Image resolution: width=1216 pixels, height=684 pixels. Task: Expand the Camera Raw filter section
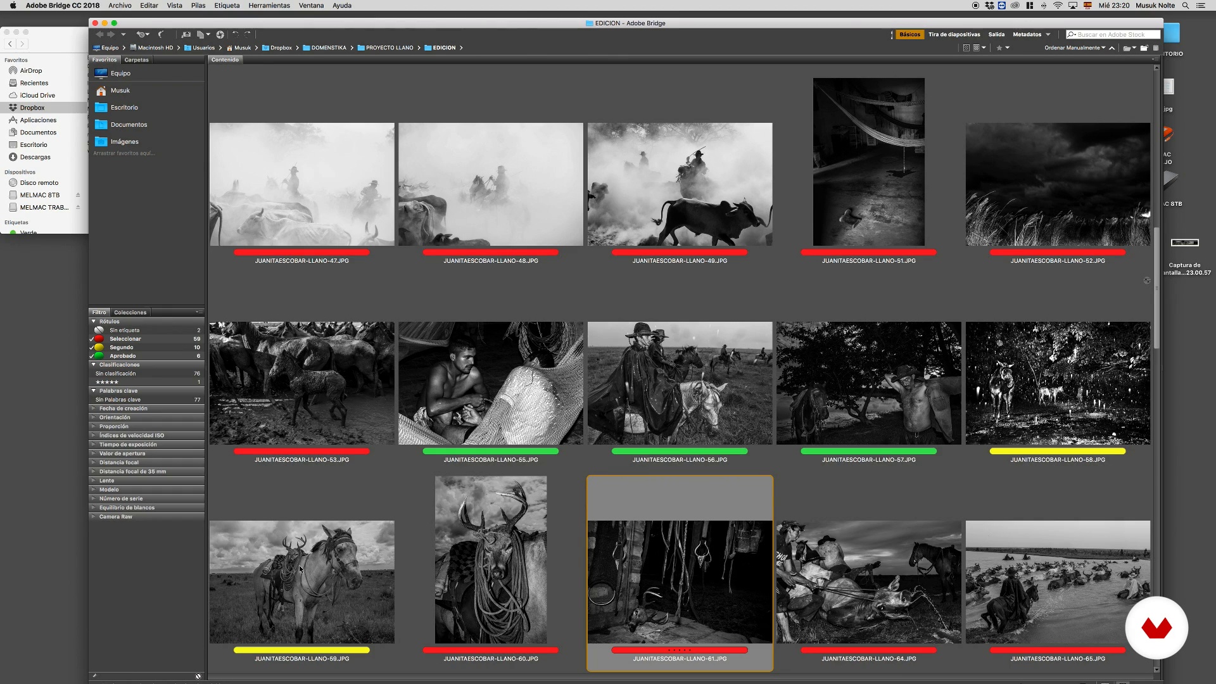pos(115,517)
